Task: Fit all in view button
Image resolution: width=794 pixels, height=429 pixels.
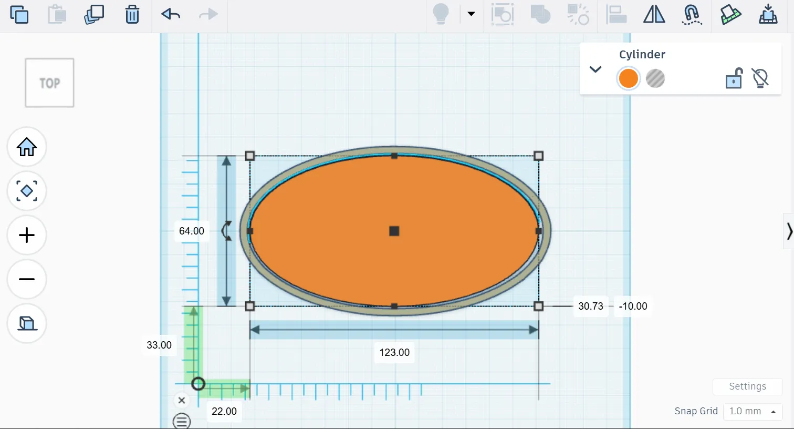Action: (x=27, y=191)
